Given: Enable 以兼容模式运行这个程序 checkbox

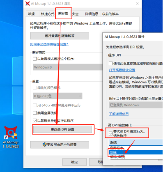Looking at the screenshot, I should pos(34,59).
